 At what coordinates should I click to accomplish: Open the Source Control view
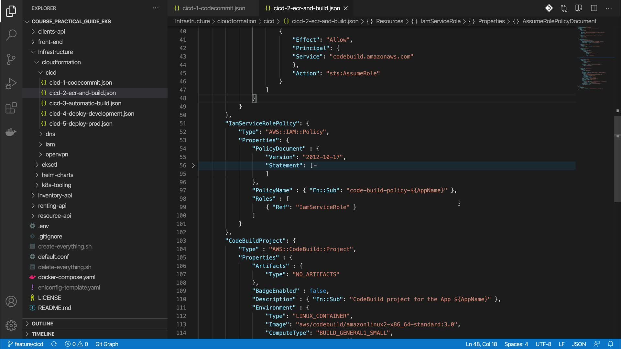pos(11,59)
